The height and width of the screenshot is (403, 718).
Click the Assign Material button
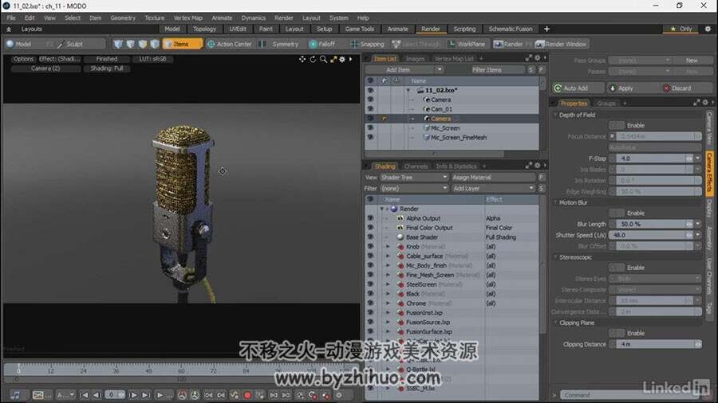coord(493,178)
